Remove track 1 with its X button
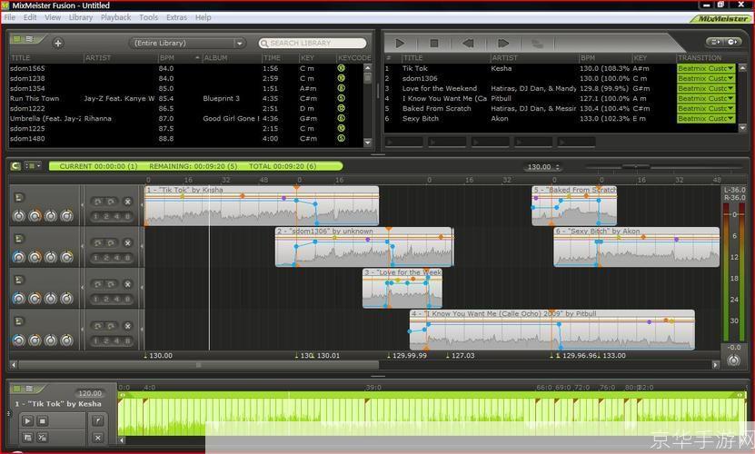This screenshot has width=755, height=454. [127, 202]
